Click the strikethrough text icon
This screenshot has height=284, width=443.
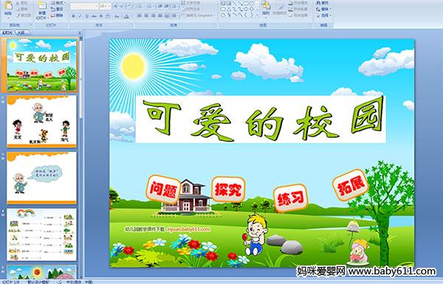(x=94, y=16)
